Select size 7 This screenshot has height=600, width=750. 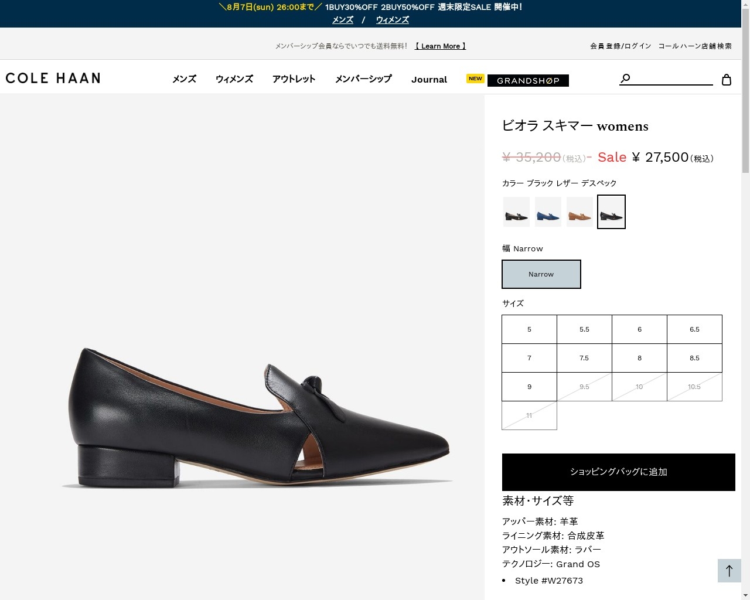(529, 358)
